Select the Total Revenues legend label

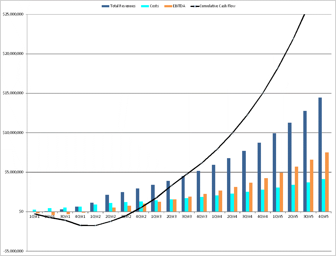[123, 6]
